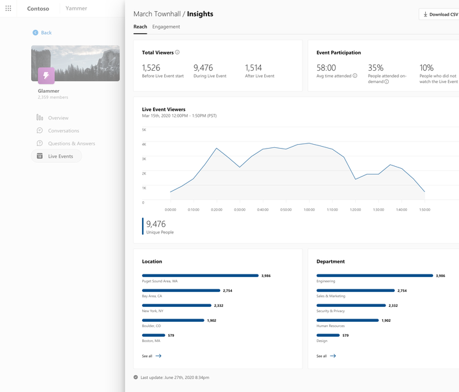Click the Design department bar

[328, 336]
